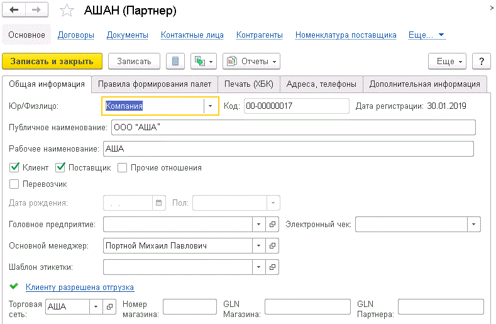The image size is (496, 324).
Task: Click the list document icon in toolbar
Action: 175,61
